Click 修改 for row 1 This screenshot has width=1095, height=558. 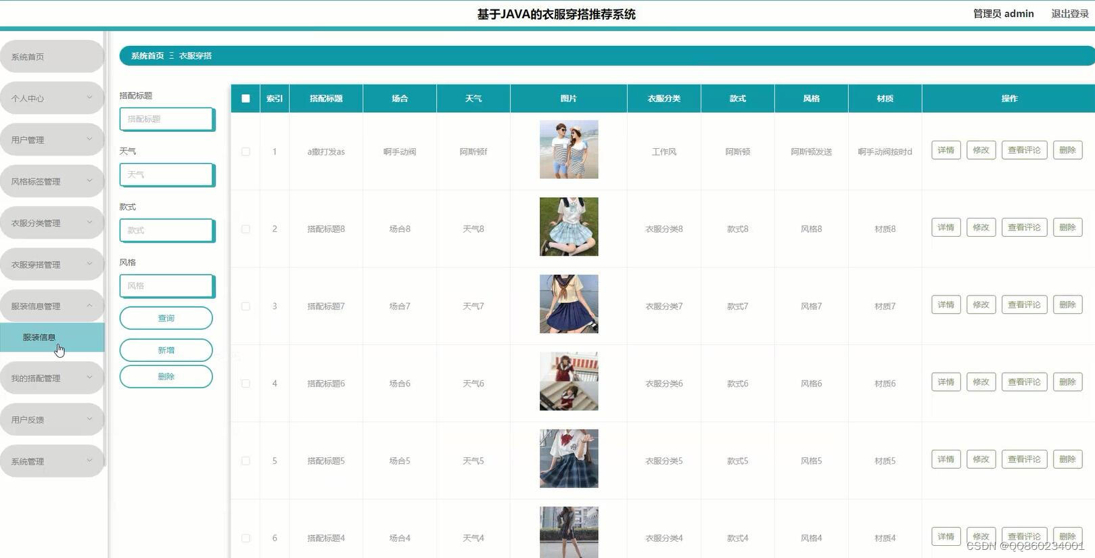tap(981, 150)
